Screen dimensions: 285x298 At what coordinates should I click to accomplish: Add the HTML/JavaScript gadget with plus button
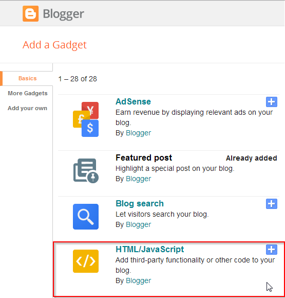coord(272,250)
